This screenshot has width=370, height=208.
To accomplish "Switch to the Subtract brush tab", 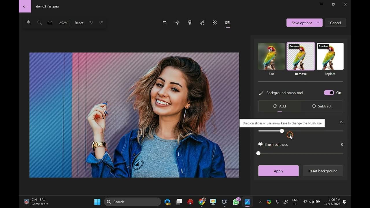I will [322, 106].
